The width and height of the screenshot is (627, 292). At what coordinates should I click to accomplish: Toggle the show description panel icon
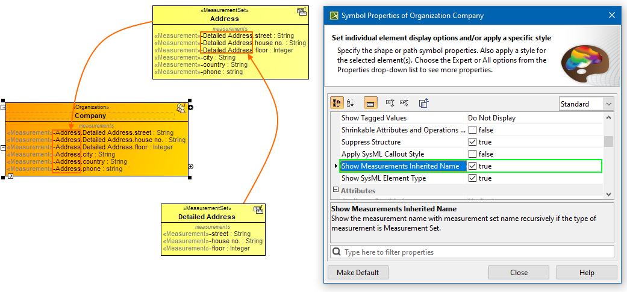tap(370, 104)
